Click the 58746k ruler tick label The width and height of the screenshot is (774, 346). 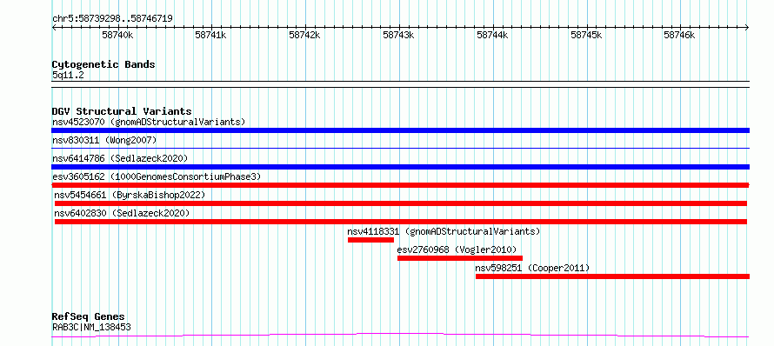coord(680,35)
